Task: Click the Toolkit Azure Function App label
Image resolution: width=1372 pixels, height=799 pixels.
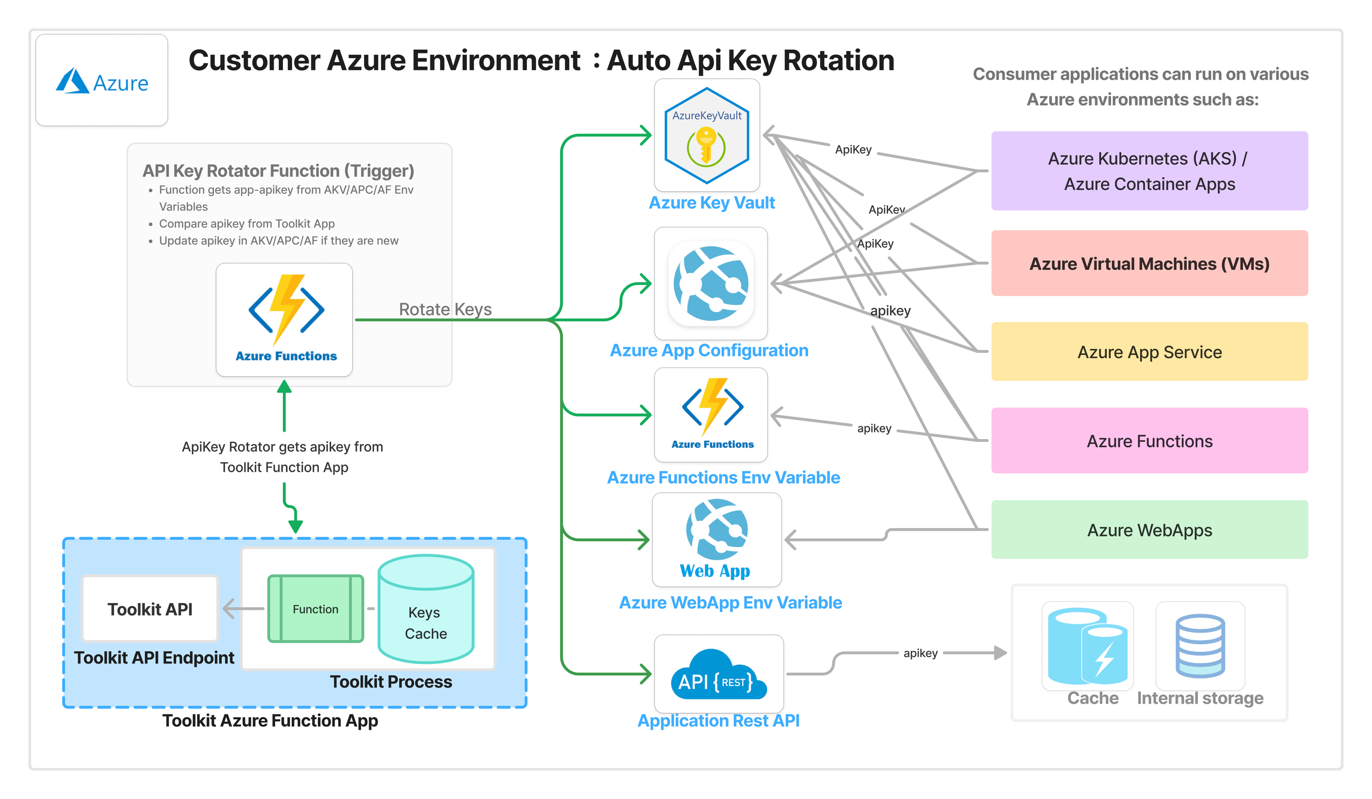Action: [x=270, y=720]
